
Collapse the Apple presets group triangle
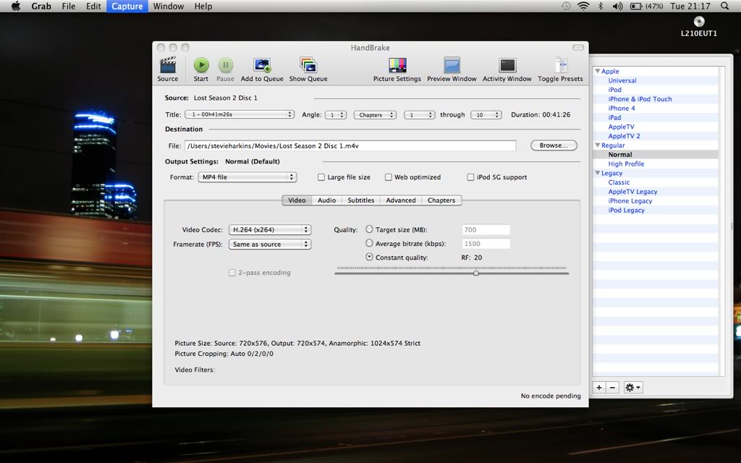pyautogui.click(x=598, y=72)
